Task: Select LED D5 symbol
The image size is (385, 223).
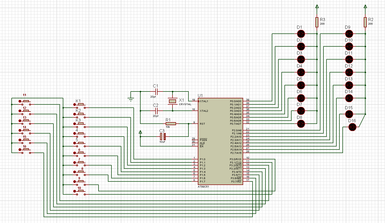Action: (x=301, y=85)
